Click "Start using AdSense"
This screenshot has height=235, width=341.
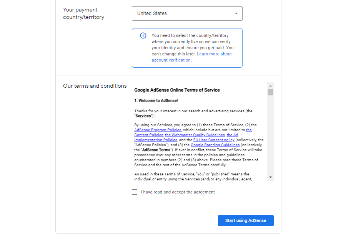point(245,220)
